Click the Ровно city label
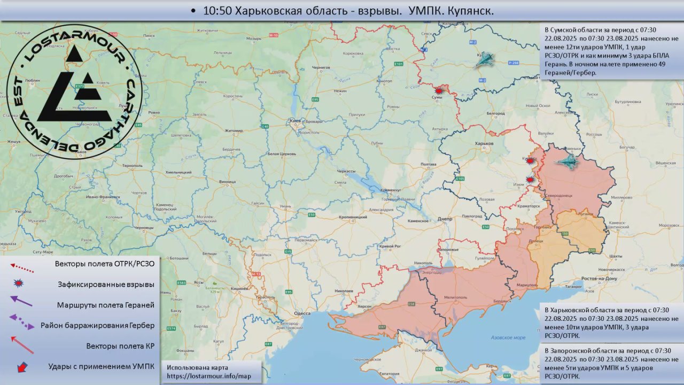The image size is (684, 385). [154, 112]
